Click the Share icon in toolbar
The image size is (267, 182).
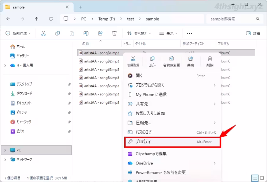click(x=100, y=33)
